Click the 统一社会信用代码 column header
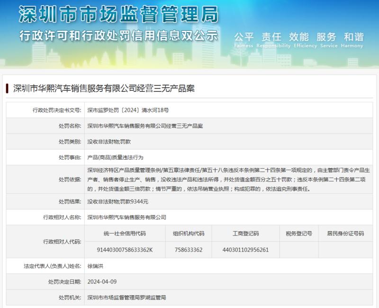The height and width of the screenshot is (308, 379). (125, 234)
